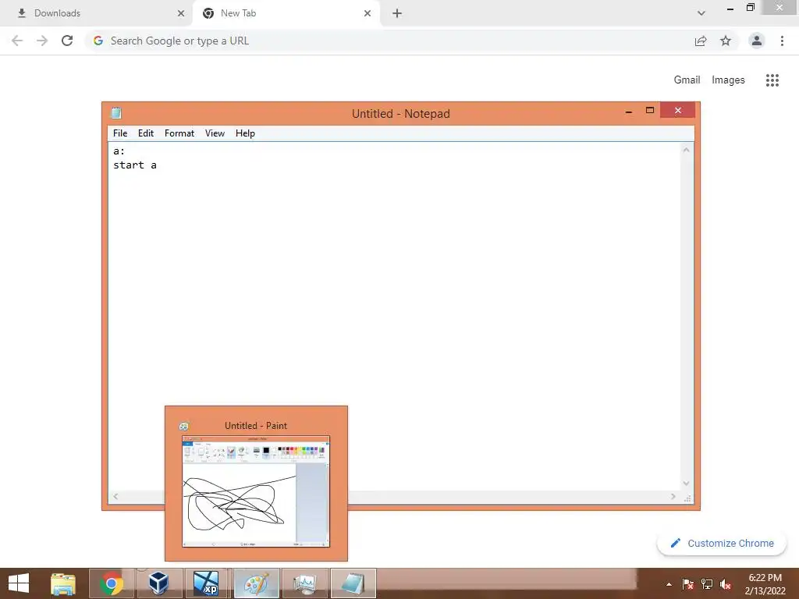This screenshot has width=799, height=599.
Task: Open a new Chrome tab with plus button
Action: point(397,13)
